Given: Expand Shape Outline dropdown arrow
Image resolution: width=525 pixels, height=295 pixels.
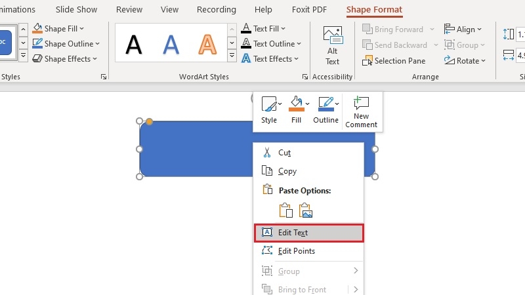Looking at the screenshot, I should (97, 44).
